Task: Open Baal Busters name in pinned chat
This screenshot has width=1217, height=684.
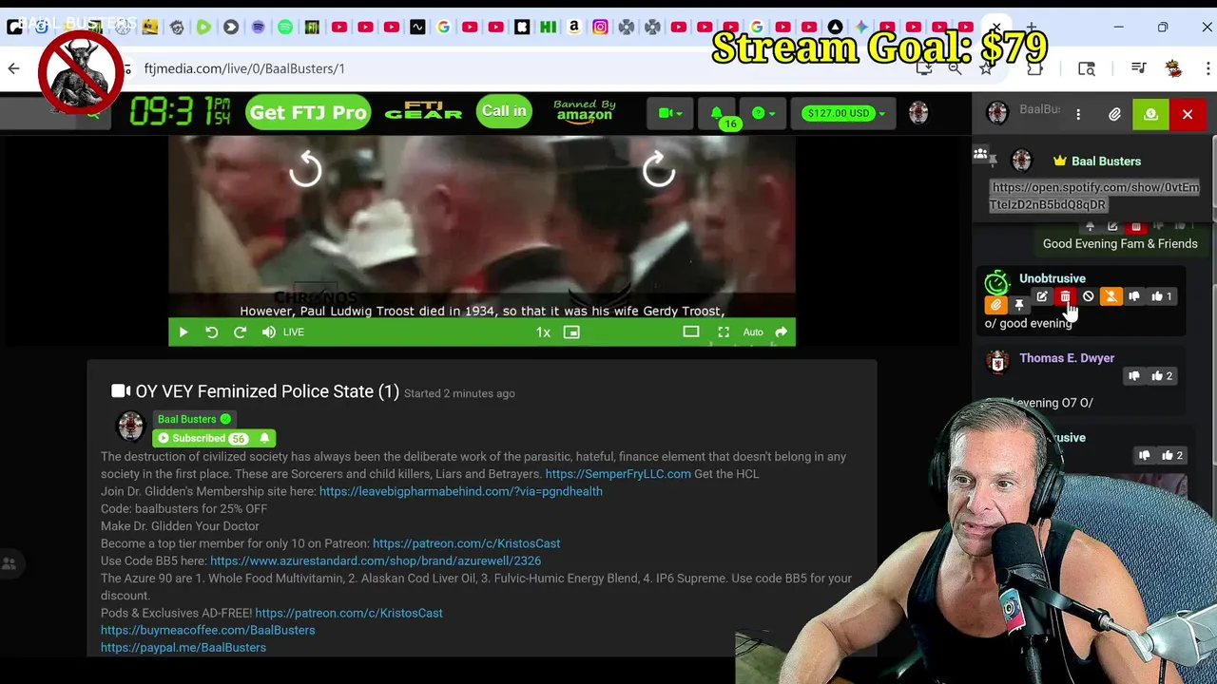Action: point(1106,161)
